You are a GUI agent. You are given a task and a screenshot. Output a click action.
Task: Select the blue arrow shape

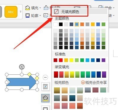(21, 82)
